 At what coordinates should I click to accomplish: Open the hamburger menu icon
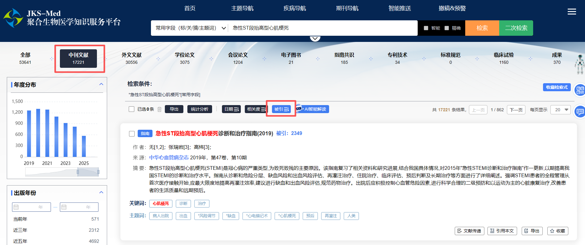572,12
